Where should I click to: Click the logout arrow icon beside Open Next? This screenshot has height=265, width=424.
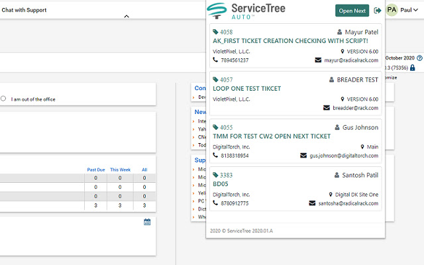378,11
